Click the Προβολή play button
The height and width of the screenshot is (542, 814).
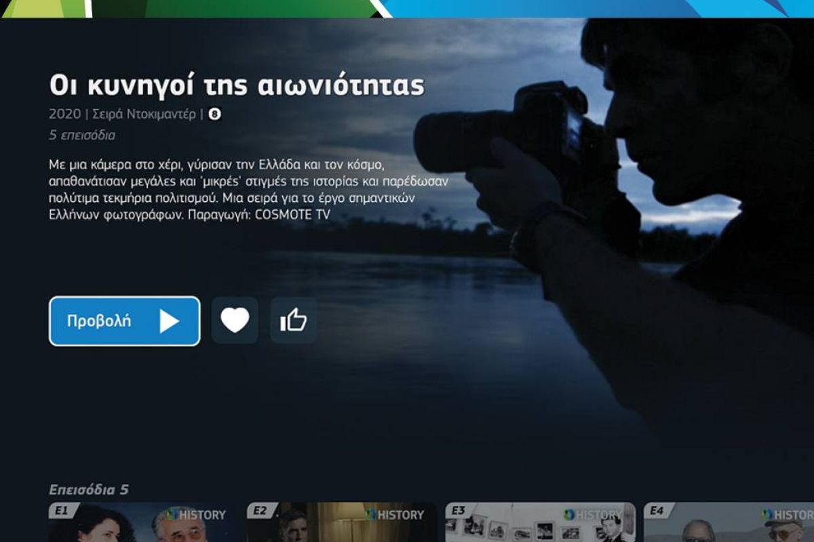[x=124, y=321]
